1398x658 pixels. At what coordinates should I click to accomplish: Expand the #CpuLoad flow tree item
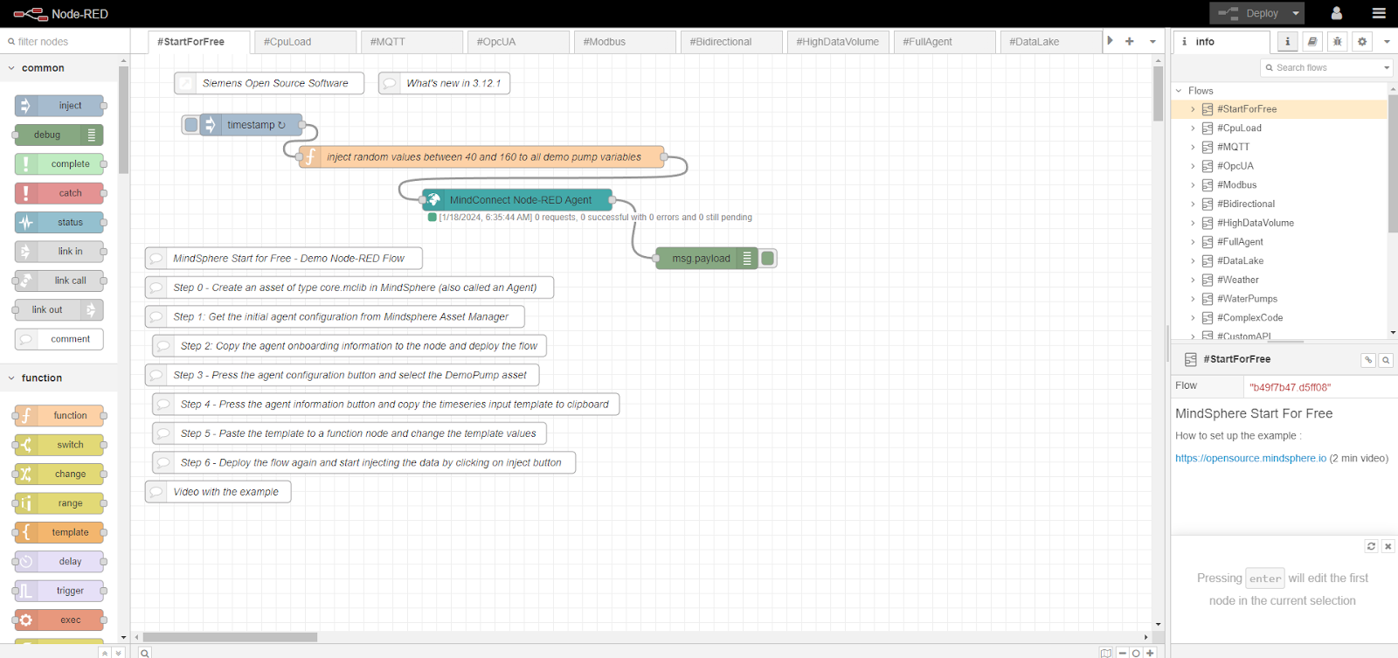tap(1193, 128)
